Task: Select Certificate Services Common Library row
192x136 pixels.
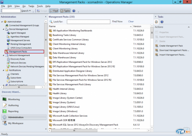Action: click(x=99, y=40)
